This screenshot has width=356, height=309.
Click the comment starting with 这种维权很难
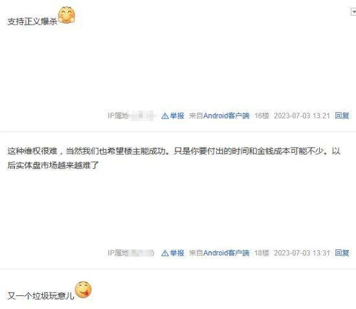tap(173, 158)
